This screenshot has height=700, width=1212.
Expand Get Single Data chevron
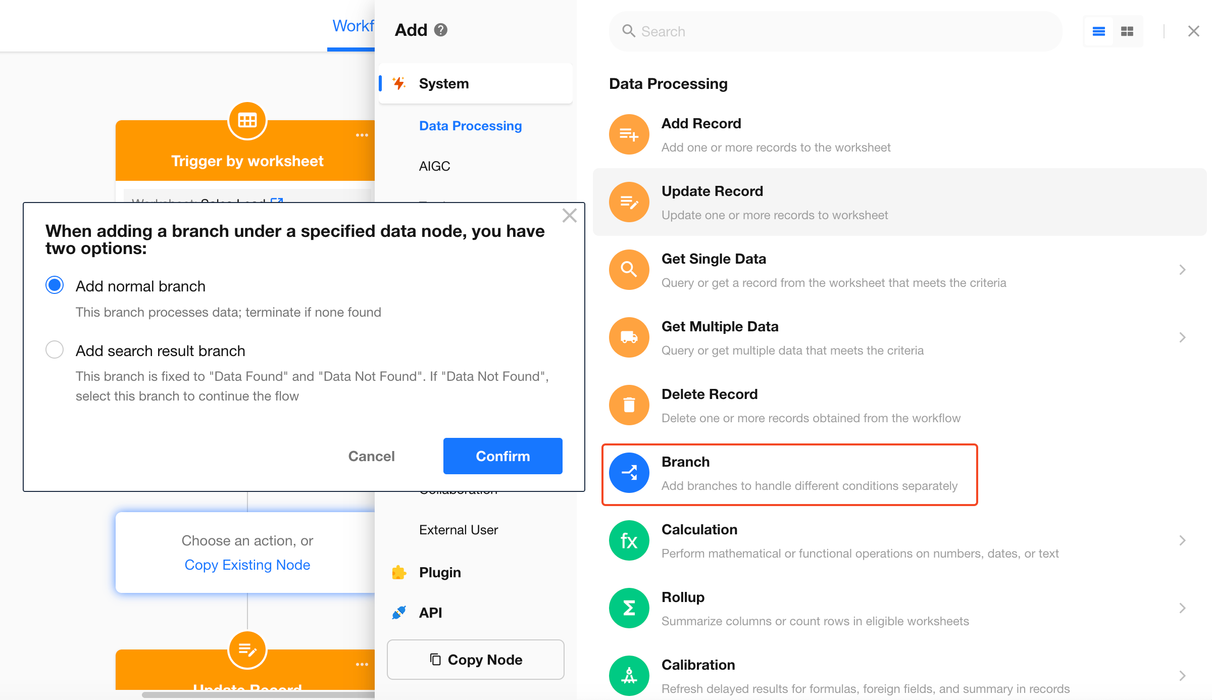[1182, 270]
